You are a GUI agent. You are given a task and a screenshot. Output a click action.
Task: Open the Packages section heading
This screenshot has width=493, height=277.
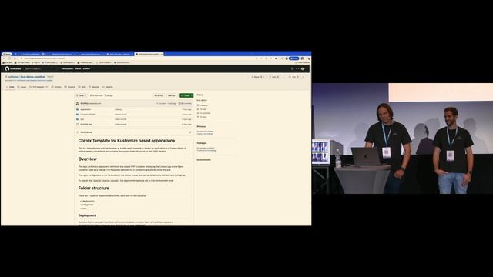[202, 143]
